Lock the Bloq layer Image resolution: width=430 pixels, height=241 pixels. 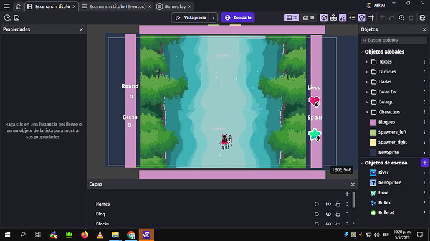(338, 214)
